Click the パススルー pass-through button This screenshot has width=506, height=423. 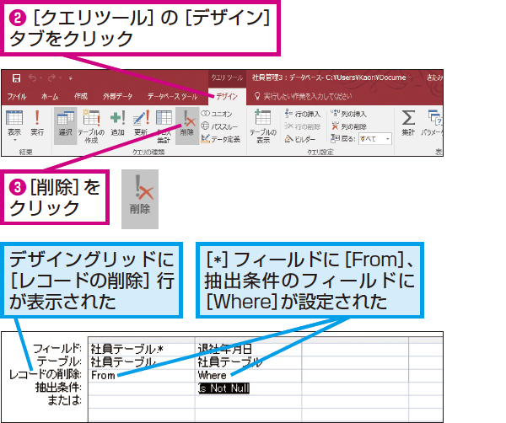tap(220, 125)
